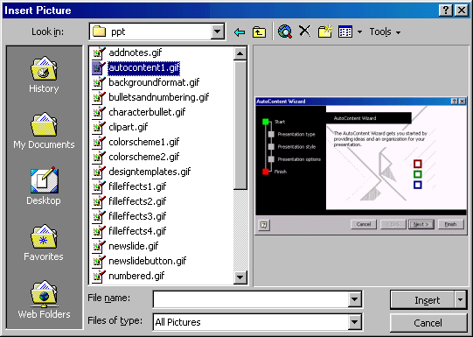Select clipart.gif file name
The height and width of the screenshot is (337, 473).
(x=129, y=127)
